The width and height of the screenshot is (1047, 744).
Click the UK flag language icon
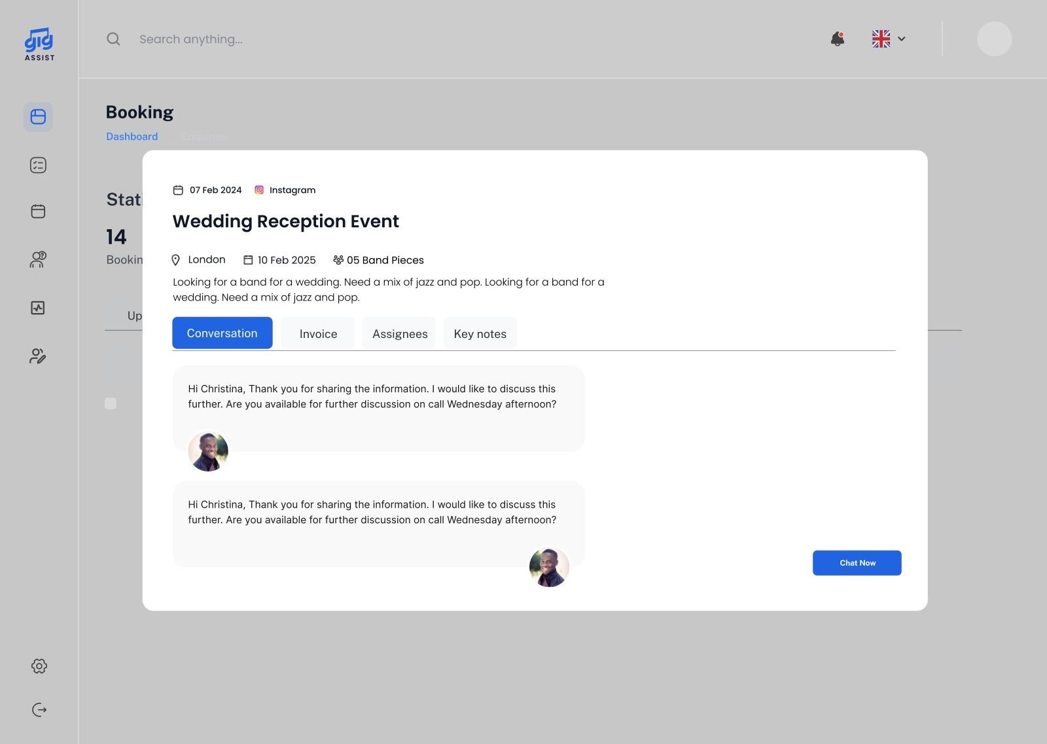pyautogui.click(x=881, y=39)
